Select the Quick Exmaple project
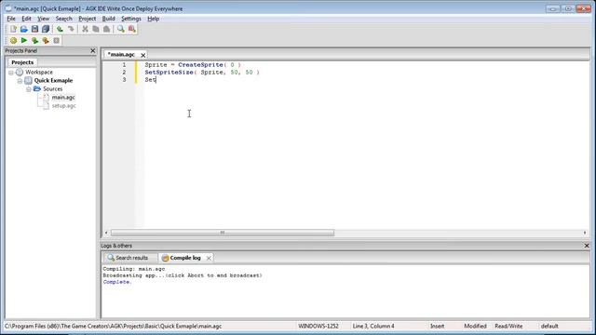This screenshot has height=335, width=596. (x=53, y=81)
